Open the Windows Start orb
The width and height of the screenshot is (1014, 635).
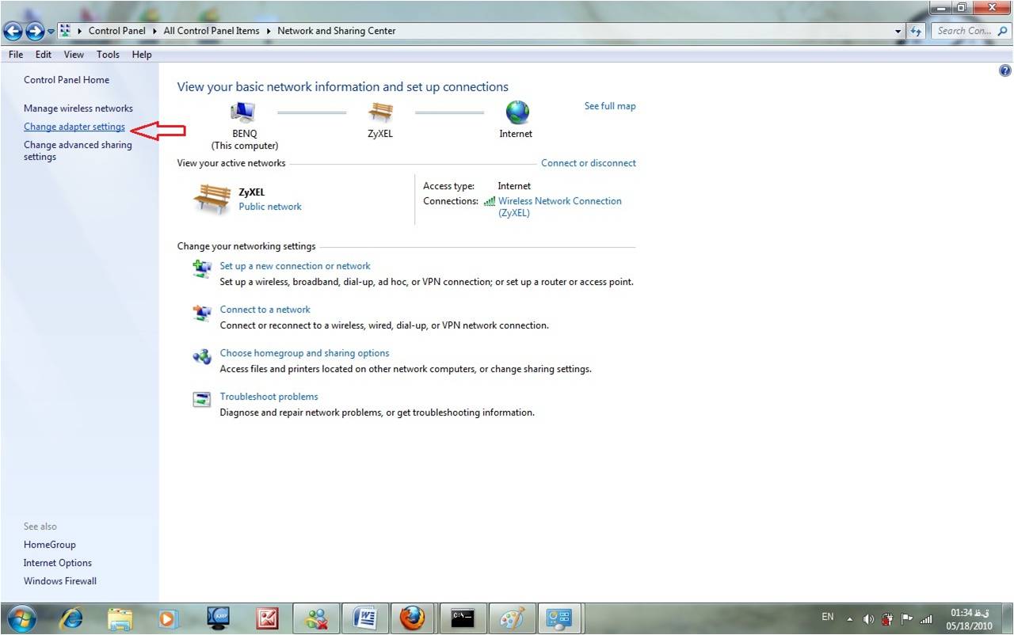point(23,618)
